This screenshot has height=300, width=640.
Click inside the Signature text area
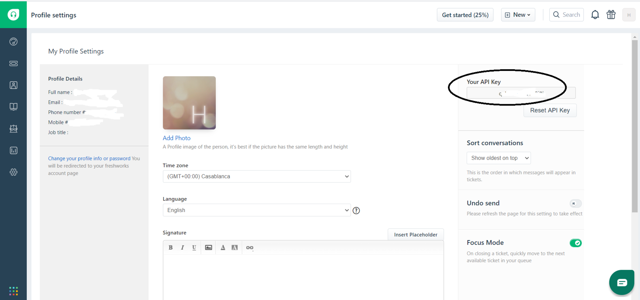click(303, 277)
